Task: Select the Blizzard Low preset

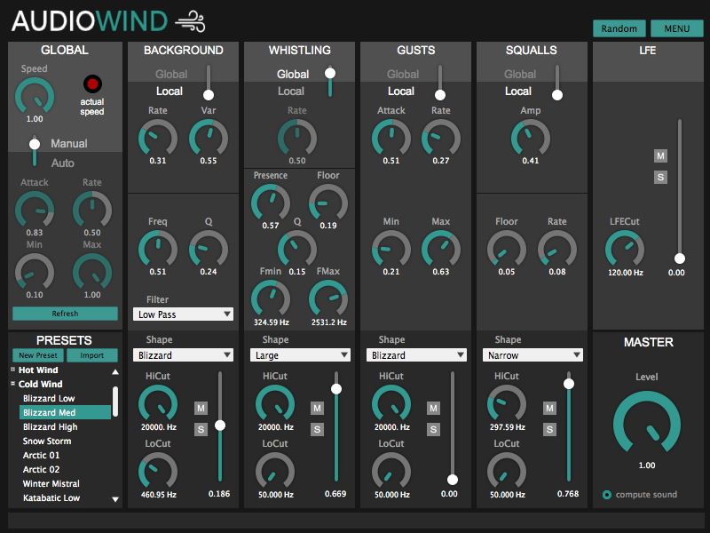Action: tap(49, 398)
